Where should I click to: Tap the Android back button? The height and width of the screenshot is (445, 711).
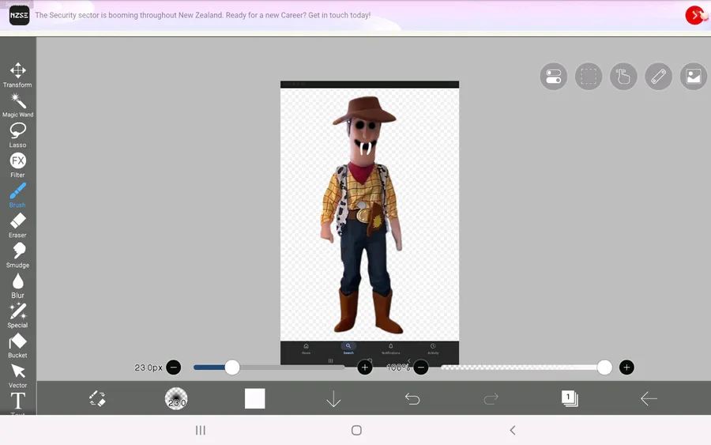pyautogui.click(x=513, y=430)
